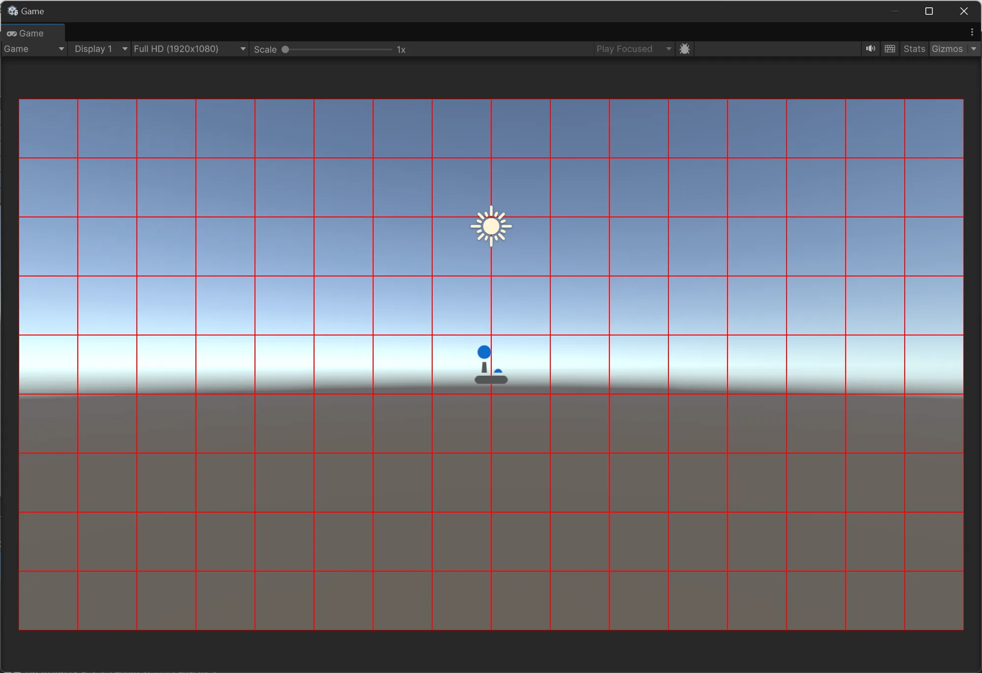Open the Game/Simulator view dropdown

coord(34,49)
